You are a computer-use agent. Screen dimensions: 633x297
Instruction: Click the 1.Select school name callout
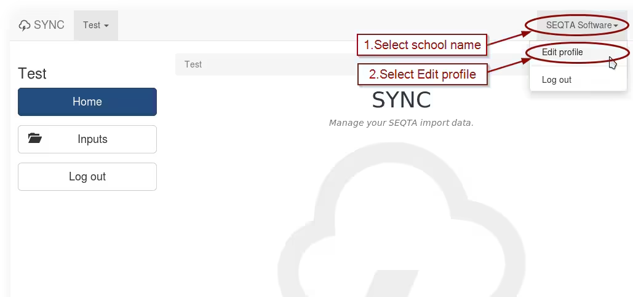point(422,45)
